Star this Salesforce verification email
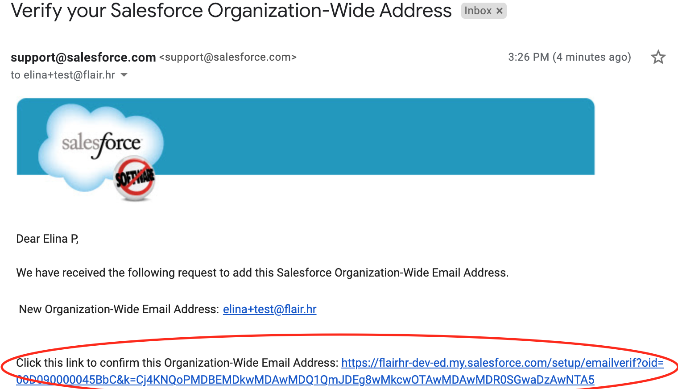The height and width of the screenshot is (389, 678). tap(658, 57)
